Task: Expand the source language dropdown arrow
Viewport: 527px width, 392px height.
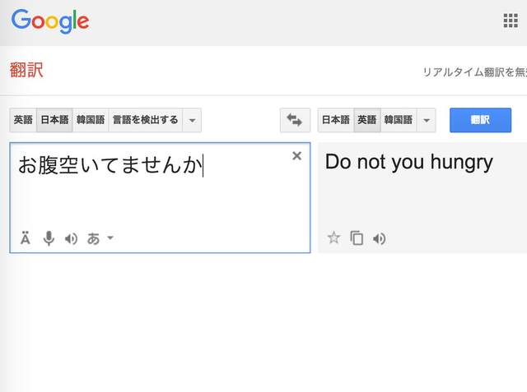Action: [x=192, y=120]
